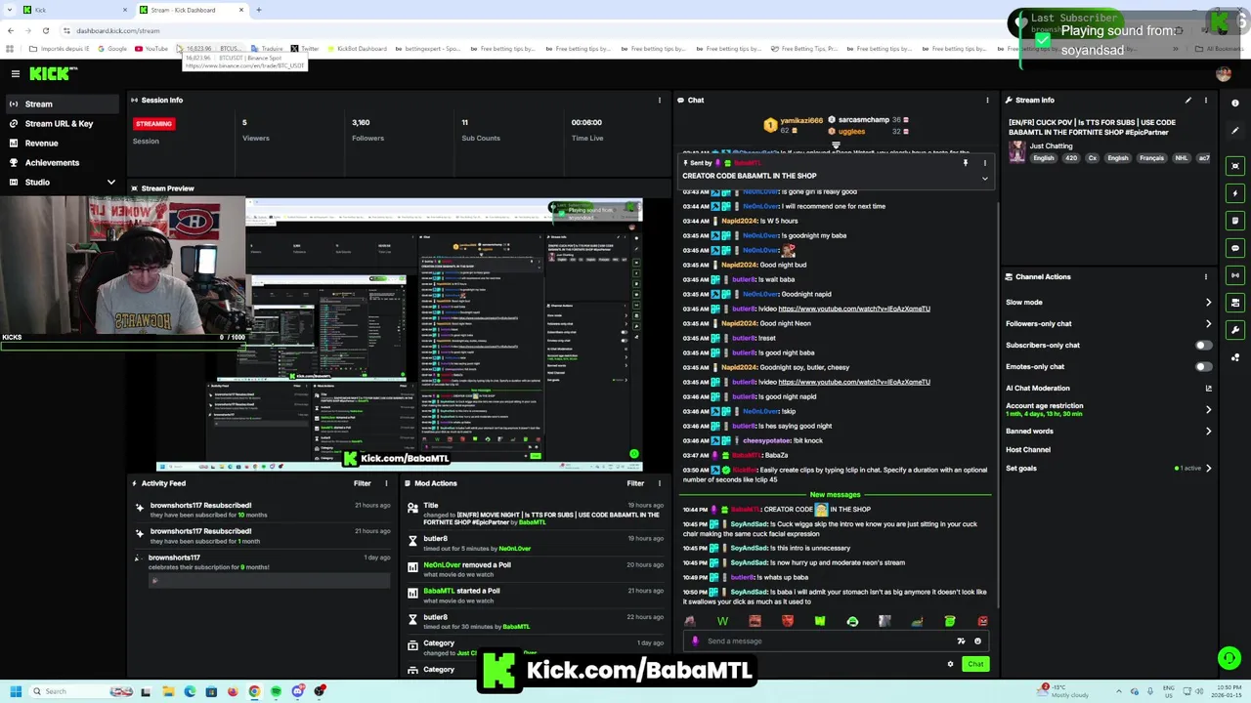
Task: Open new browser tab with plus button
Action: (x=259, y=10)
